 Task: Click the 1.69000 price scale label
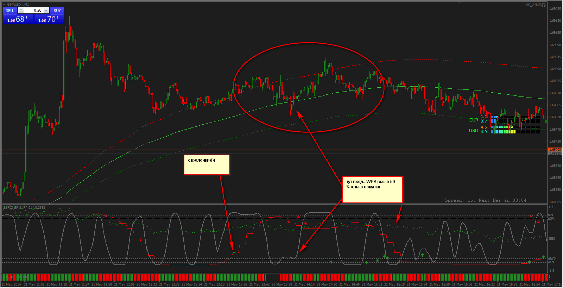[555, 69]
